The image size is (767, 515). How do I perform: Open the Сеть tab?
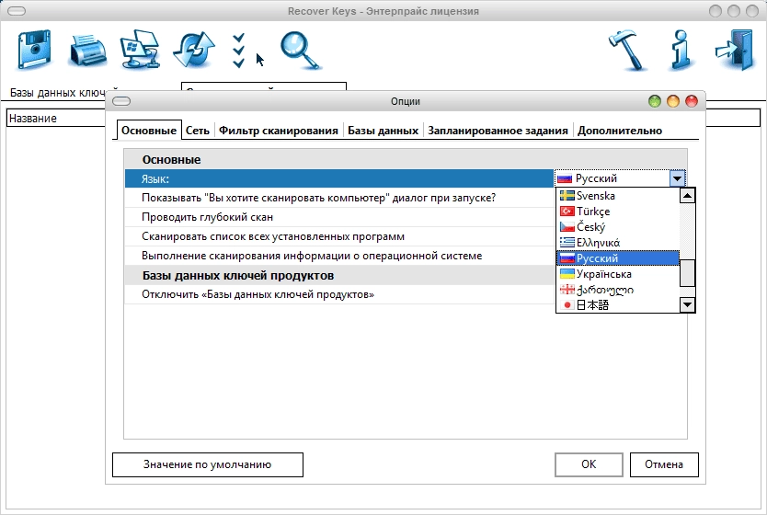(198, 131)
